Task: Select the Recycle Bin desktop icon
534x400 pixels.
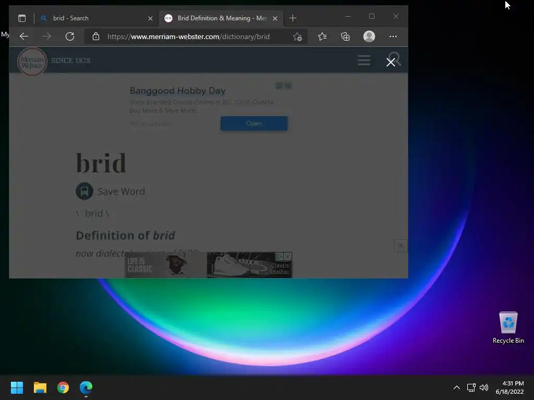Action: click(x=508, y=328)
